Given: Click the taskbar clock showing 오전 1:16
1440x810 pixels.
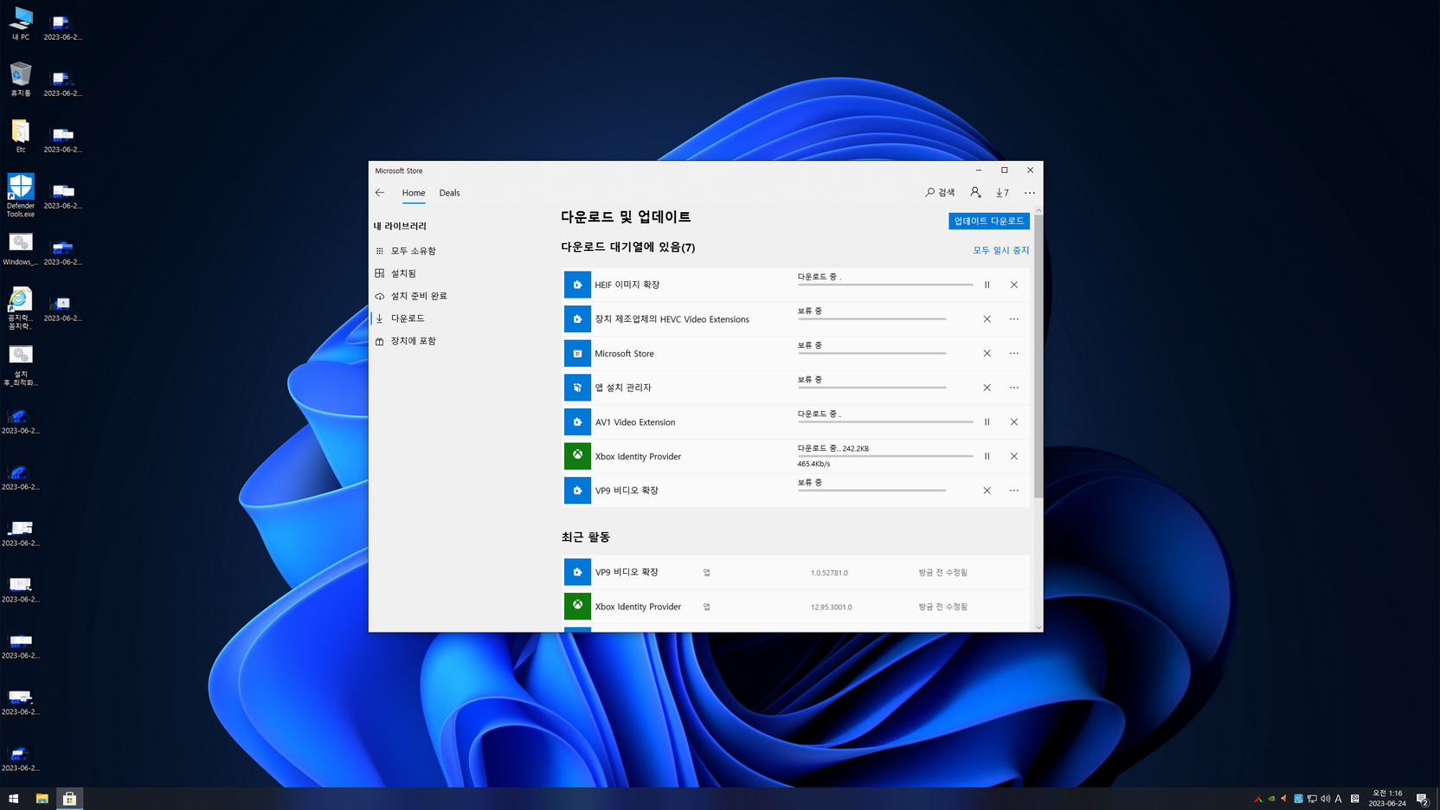Looking at the screenshot, I should tap(1387, 798).
